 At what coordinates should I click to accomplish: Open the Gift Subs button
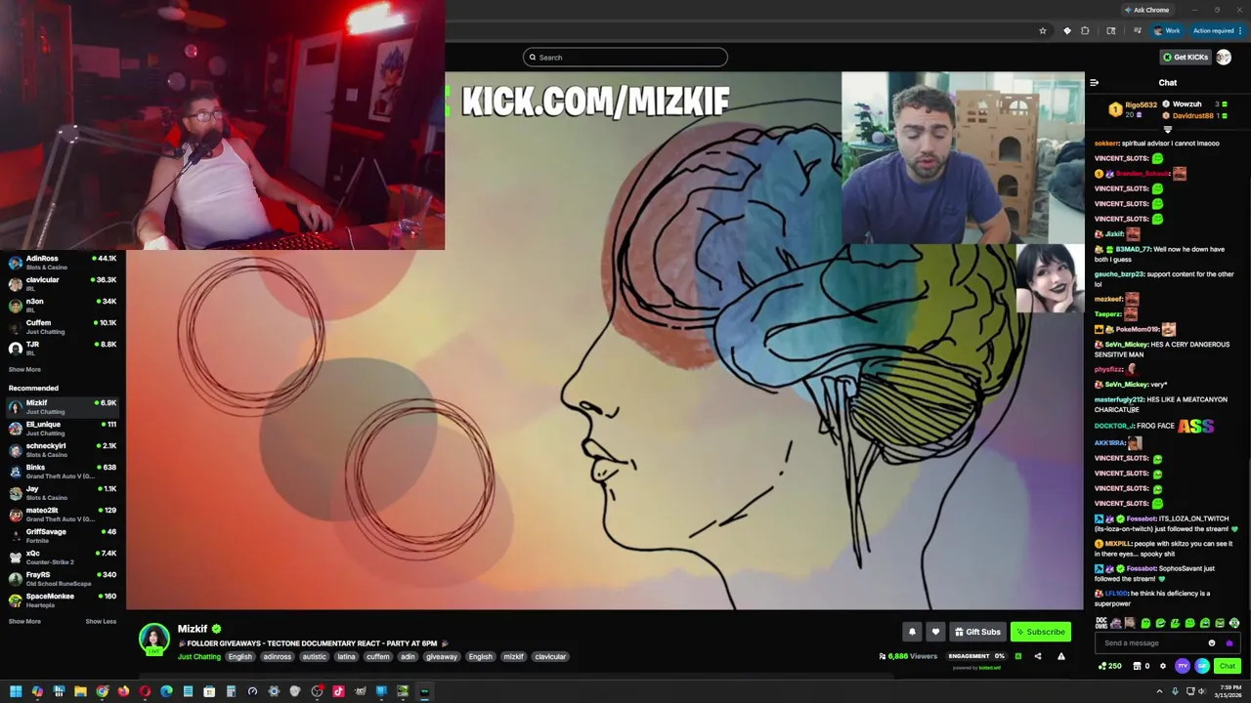[x=977, y=632]
